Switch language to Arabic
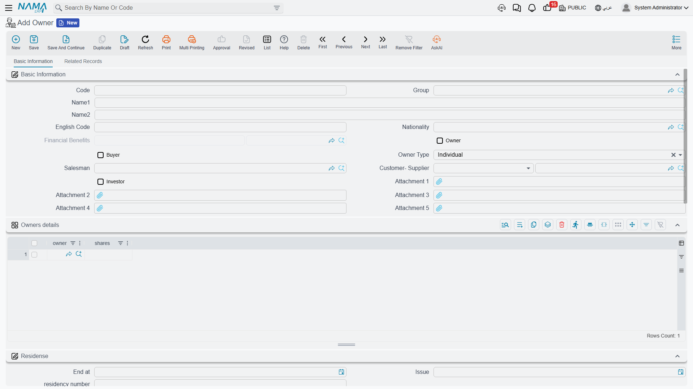 (x=603, y=8)
